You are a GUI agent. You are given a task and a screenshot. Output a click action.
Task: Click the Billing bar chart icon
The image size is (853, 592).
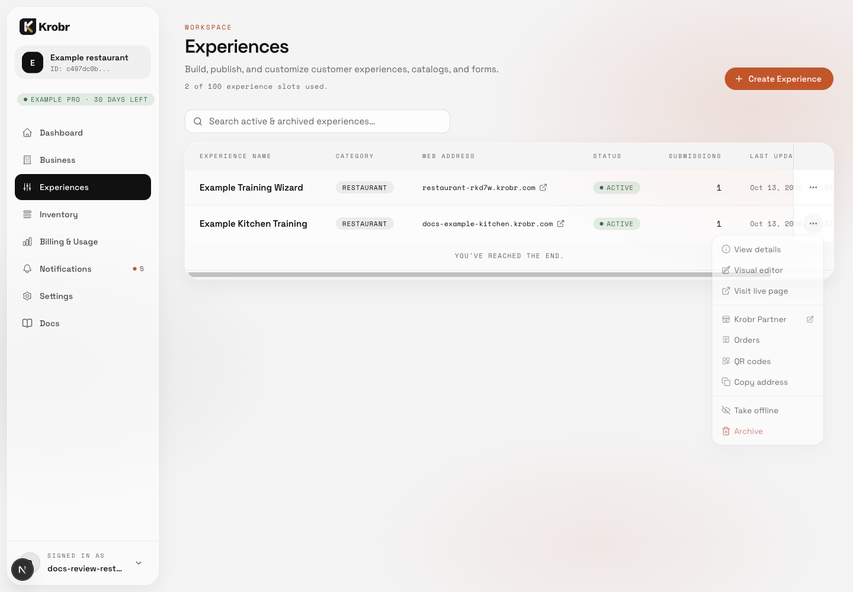click(27, 242)
